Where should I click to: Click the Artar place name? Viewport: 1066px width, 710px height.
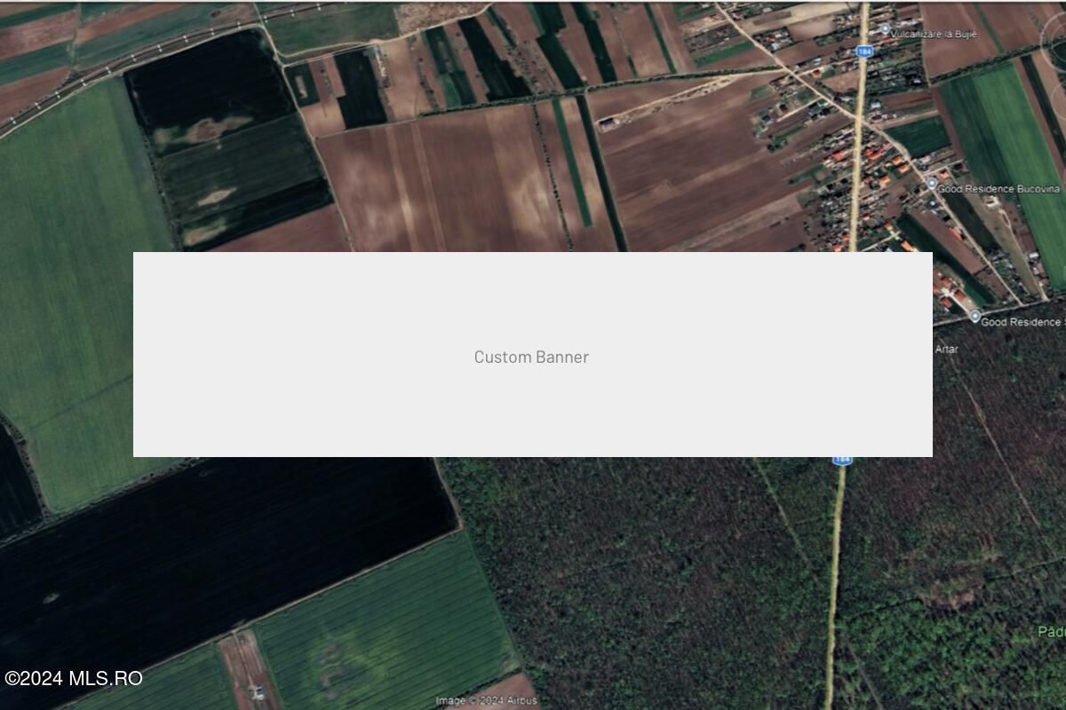(947, 348)
